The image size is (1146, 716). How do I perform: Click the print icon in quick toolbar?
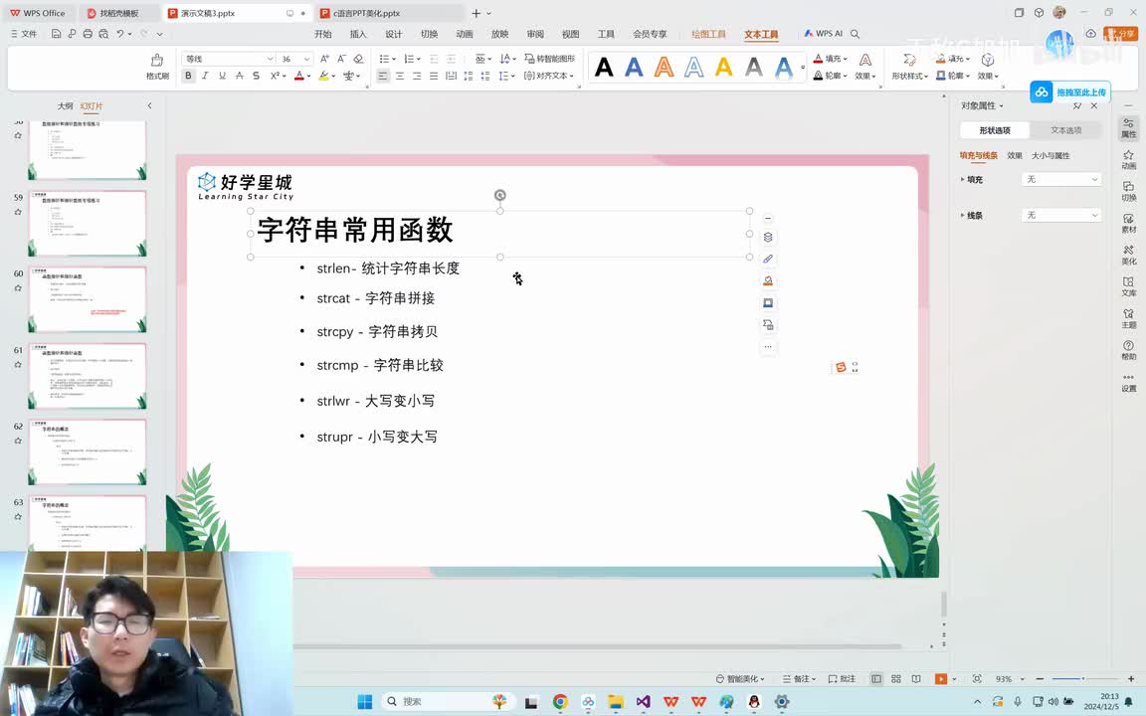pyautogui.click(x=88, y=34)
